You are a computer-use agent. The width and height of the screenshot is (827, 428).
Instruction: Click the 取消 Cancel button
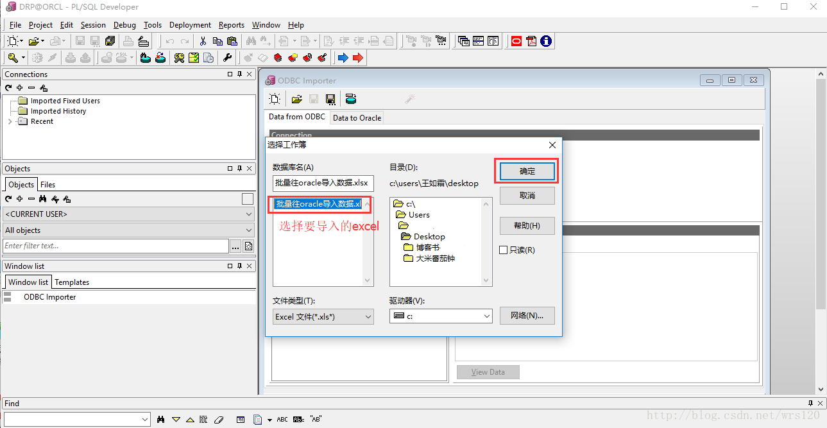click(527, 195)
